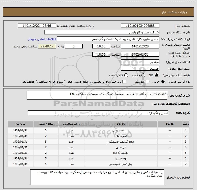Select the خدمت radio button
The image size is (197, 190).
pos(143,75)
